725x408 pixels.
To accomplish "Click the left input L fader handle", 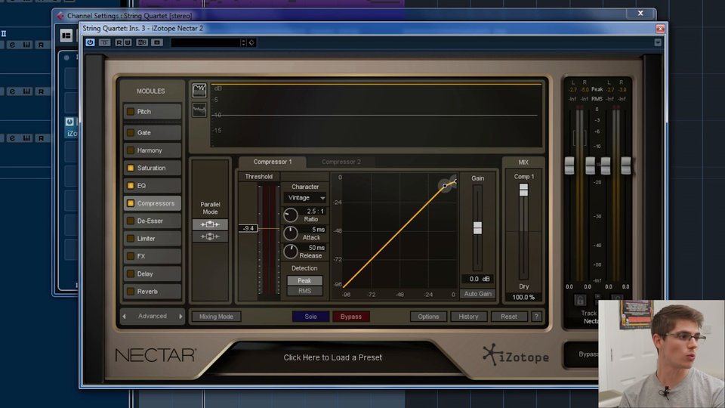I will point(569,165).
